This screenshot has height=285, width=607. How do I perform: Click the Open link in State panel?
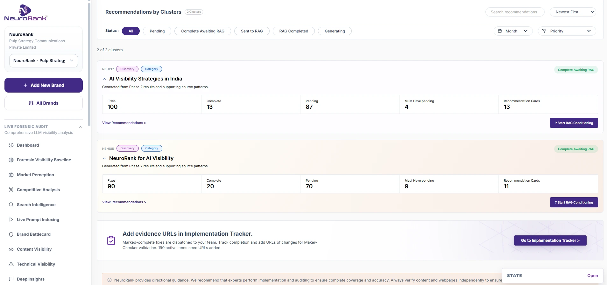tap(593, 276)
